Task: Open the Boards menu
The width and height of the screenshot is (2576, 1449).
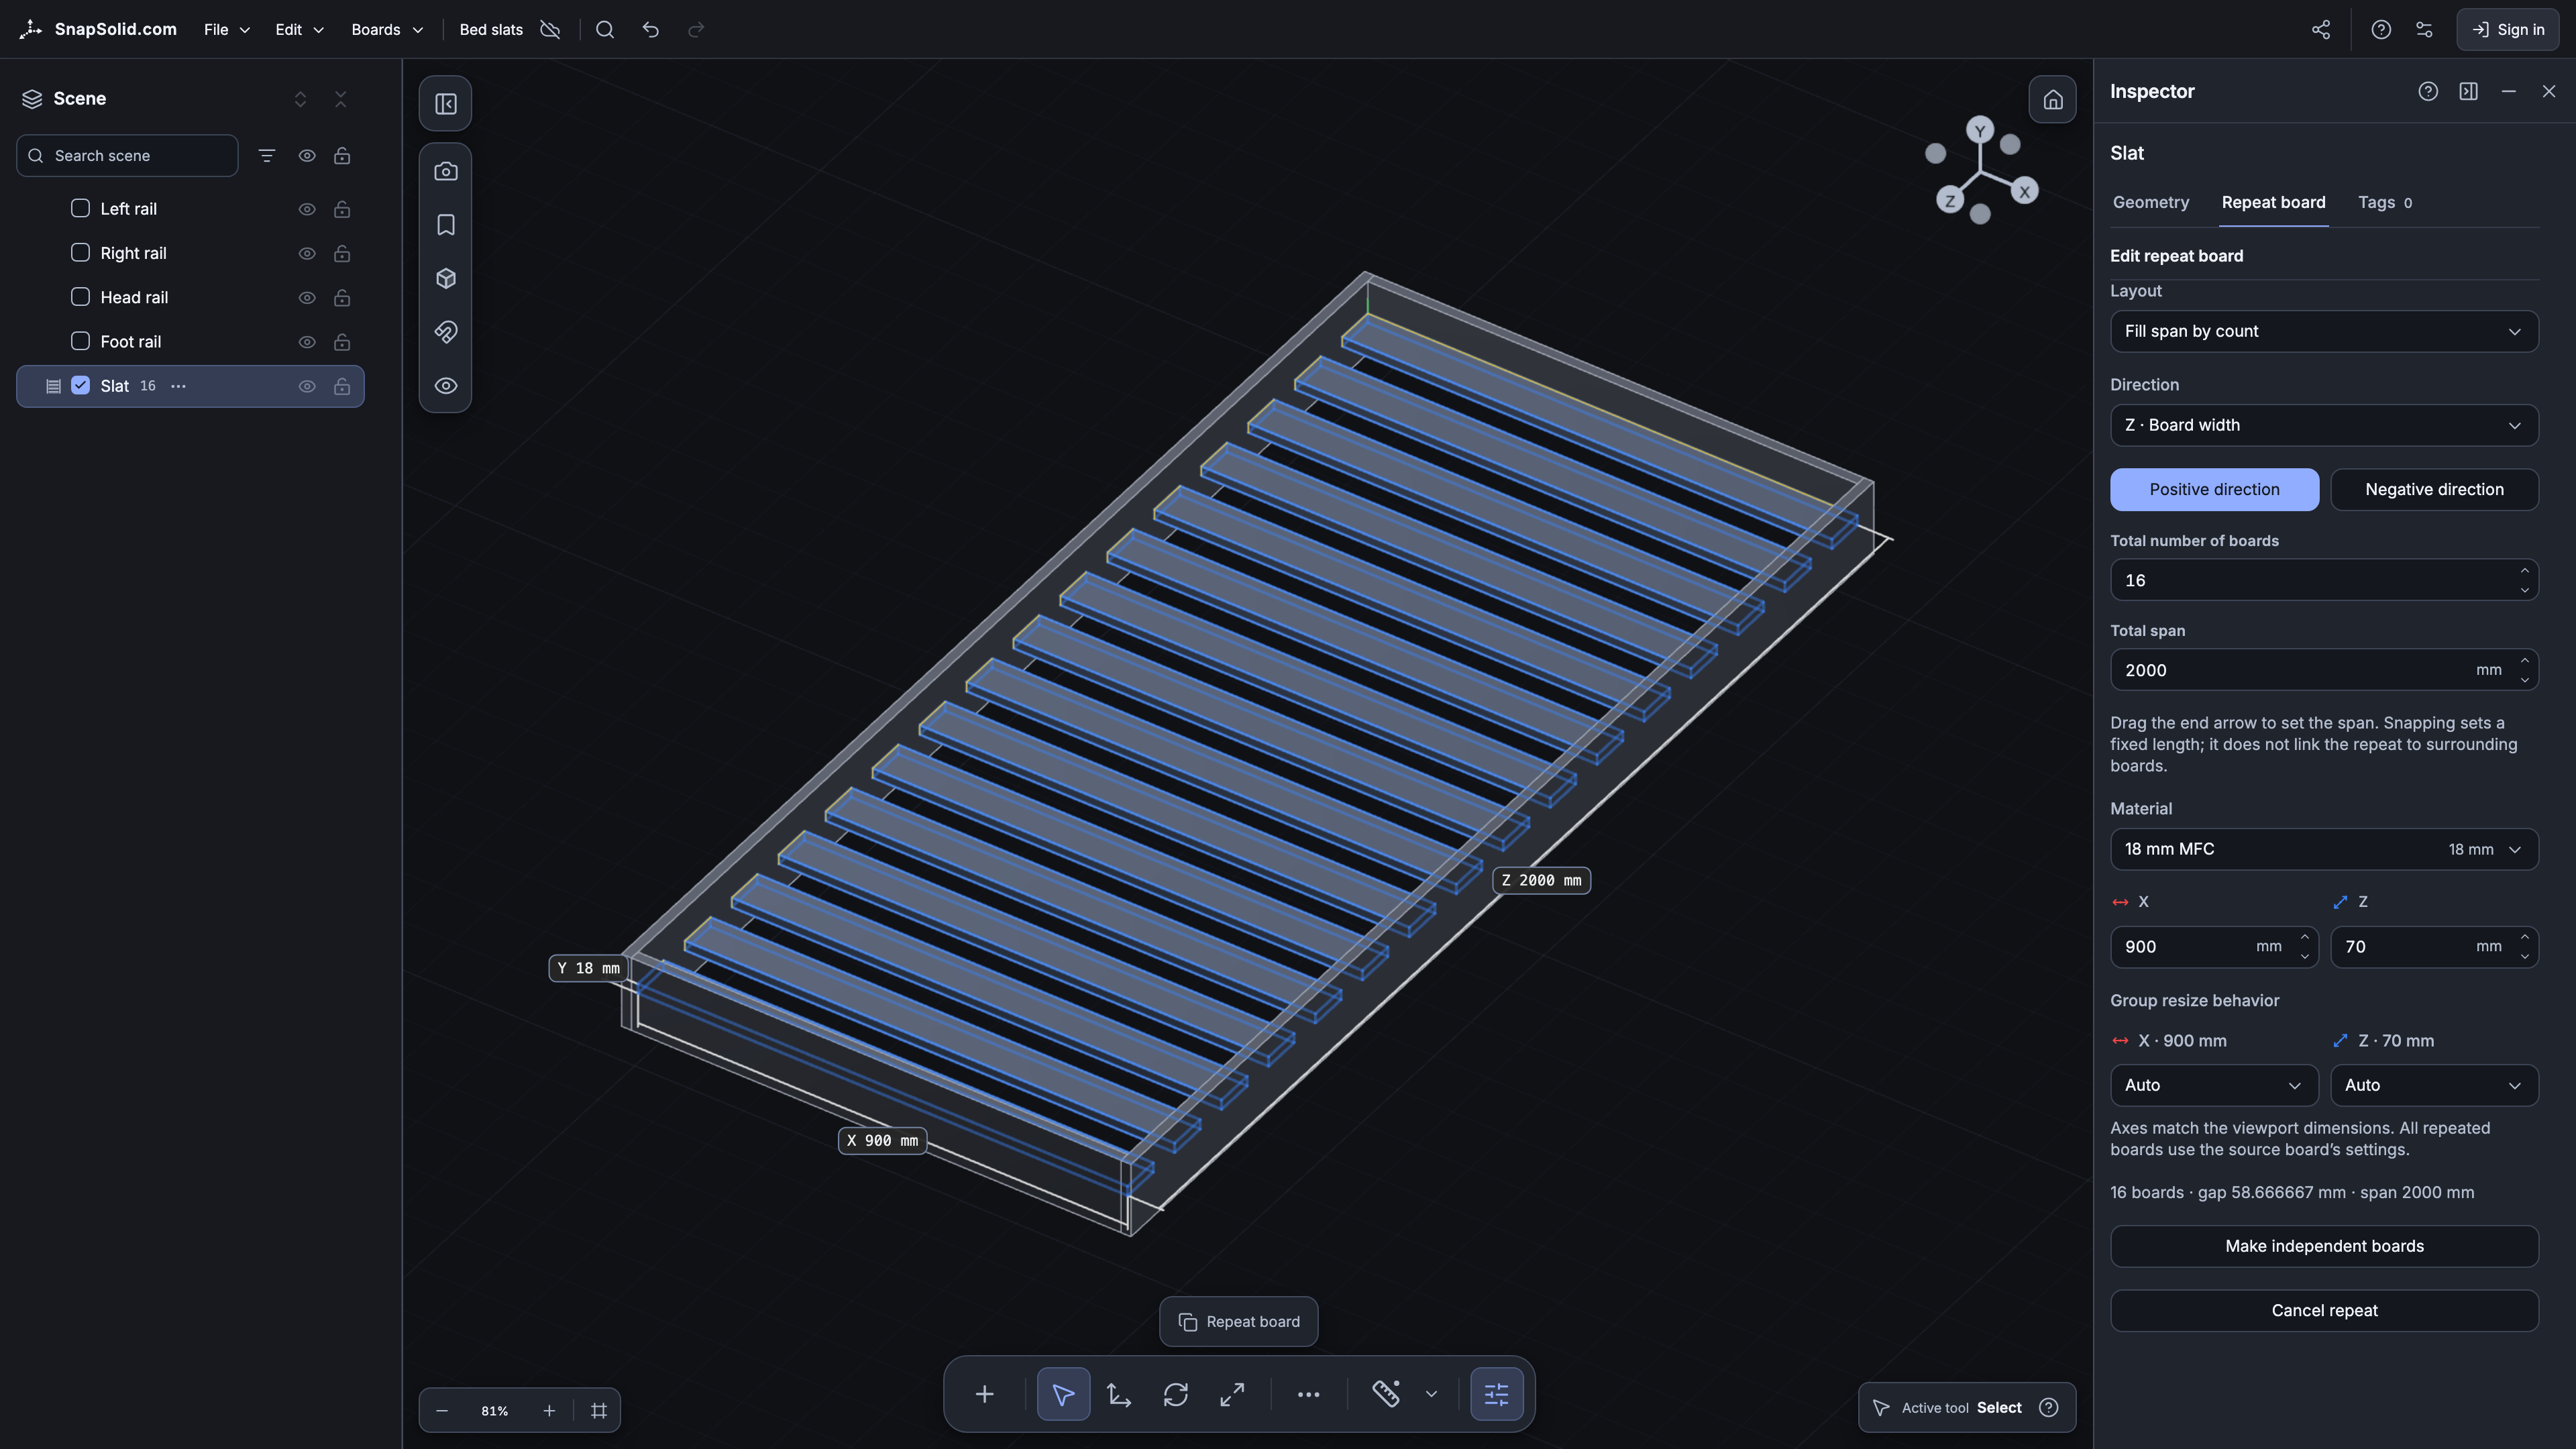Action: point(387,30)
